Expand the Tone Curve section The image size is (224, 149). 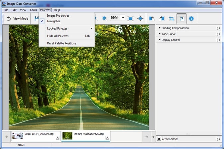(x=160, y=34)
